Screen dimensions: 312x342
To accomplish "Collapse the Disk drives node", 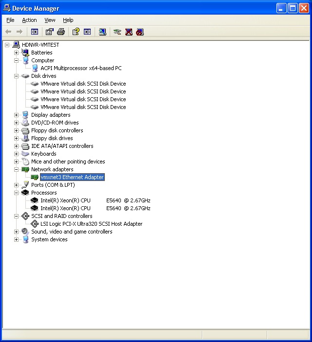I will coord(16,76).
